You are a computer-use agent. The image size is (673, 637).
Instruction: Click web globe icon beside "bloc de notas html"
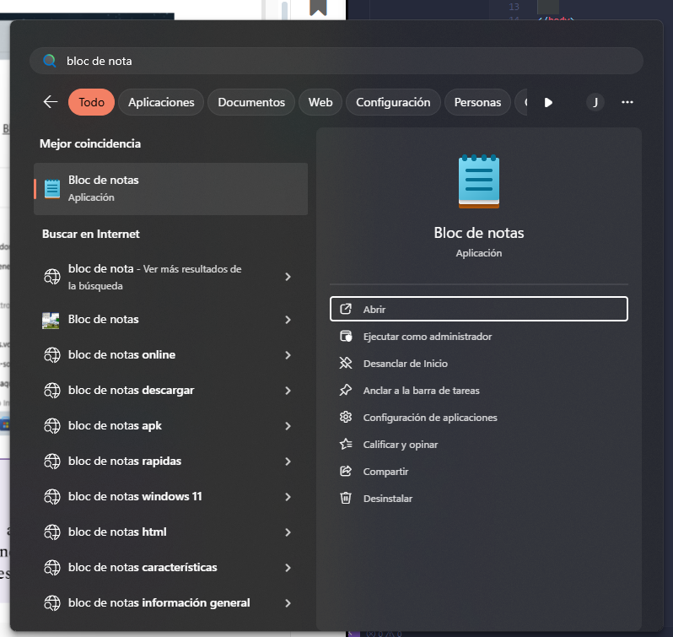pos(52,532)
